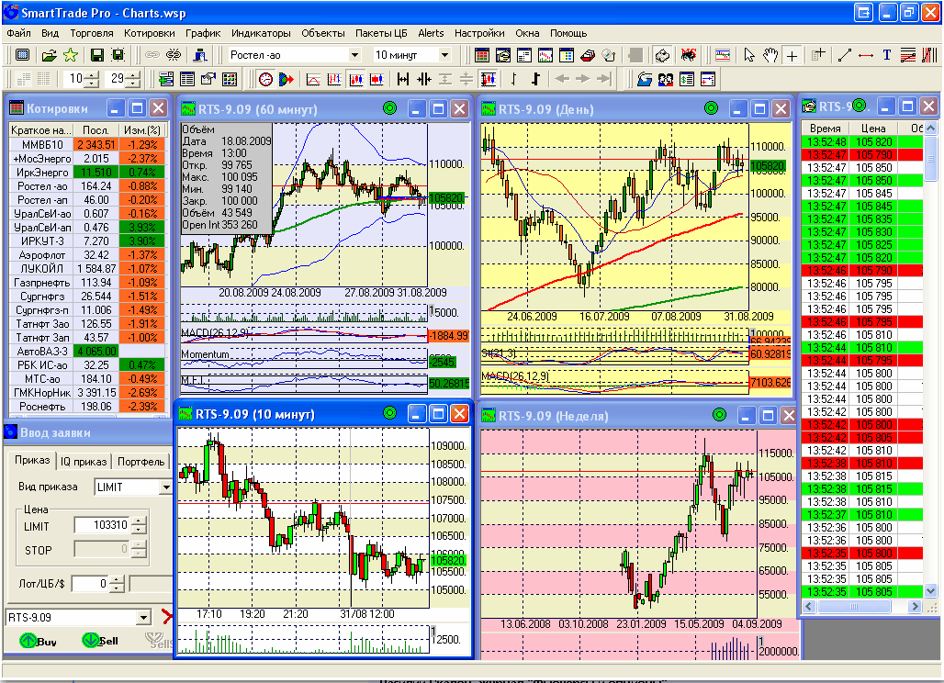Open workspace file via folder icon
Viewport: 944px width, 683px height.
pyautogui.click(x=49, y=55)
